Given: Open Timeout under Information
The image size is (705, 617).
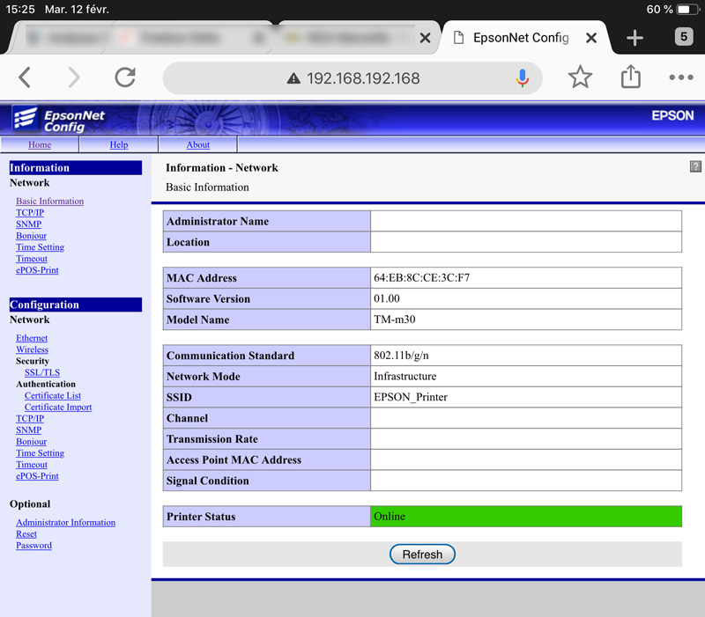Looking at the screenshot, I should (x=32, y=259).
